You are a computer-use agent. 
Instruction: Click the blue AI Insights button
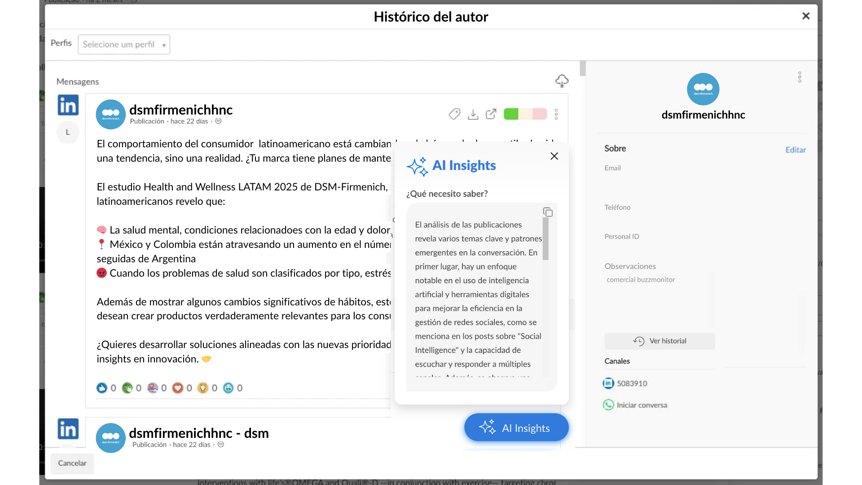point(516,428)
